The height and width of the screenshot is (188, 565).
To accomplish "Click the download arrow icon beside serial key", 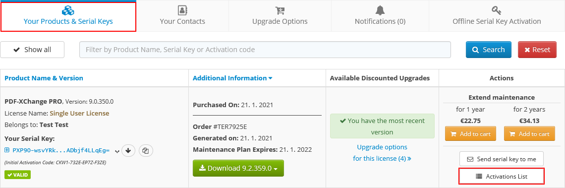I will [x=128, y=151].
